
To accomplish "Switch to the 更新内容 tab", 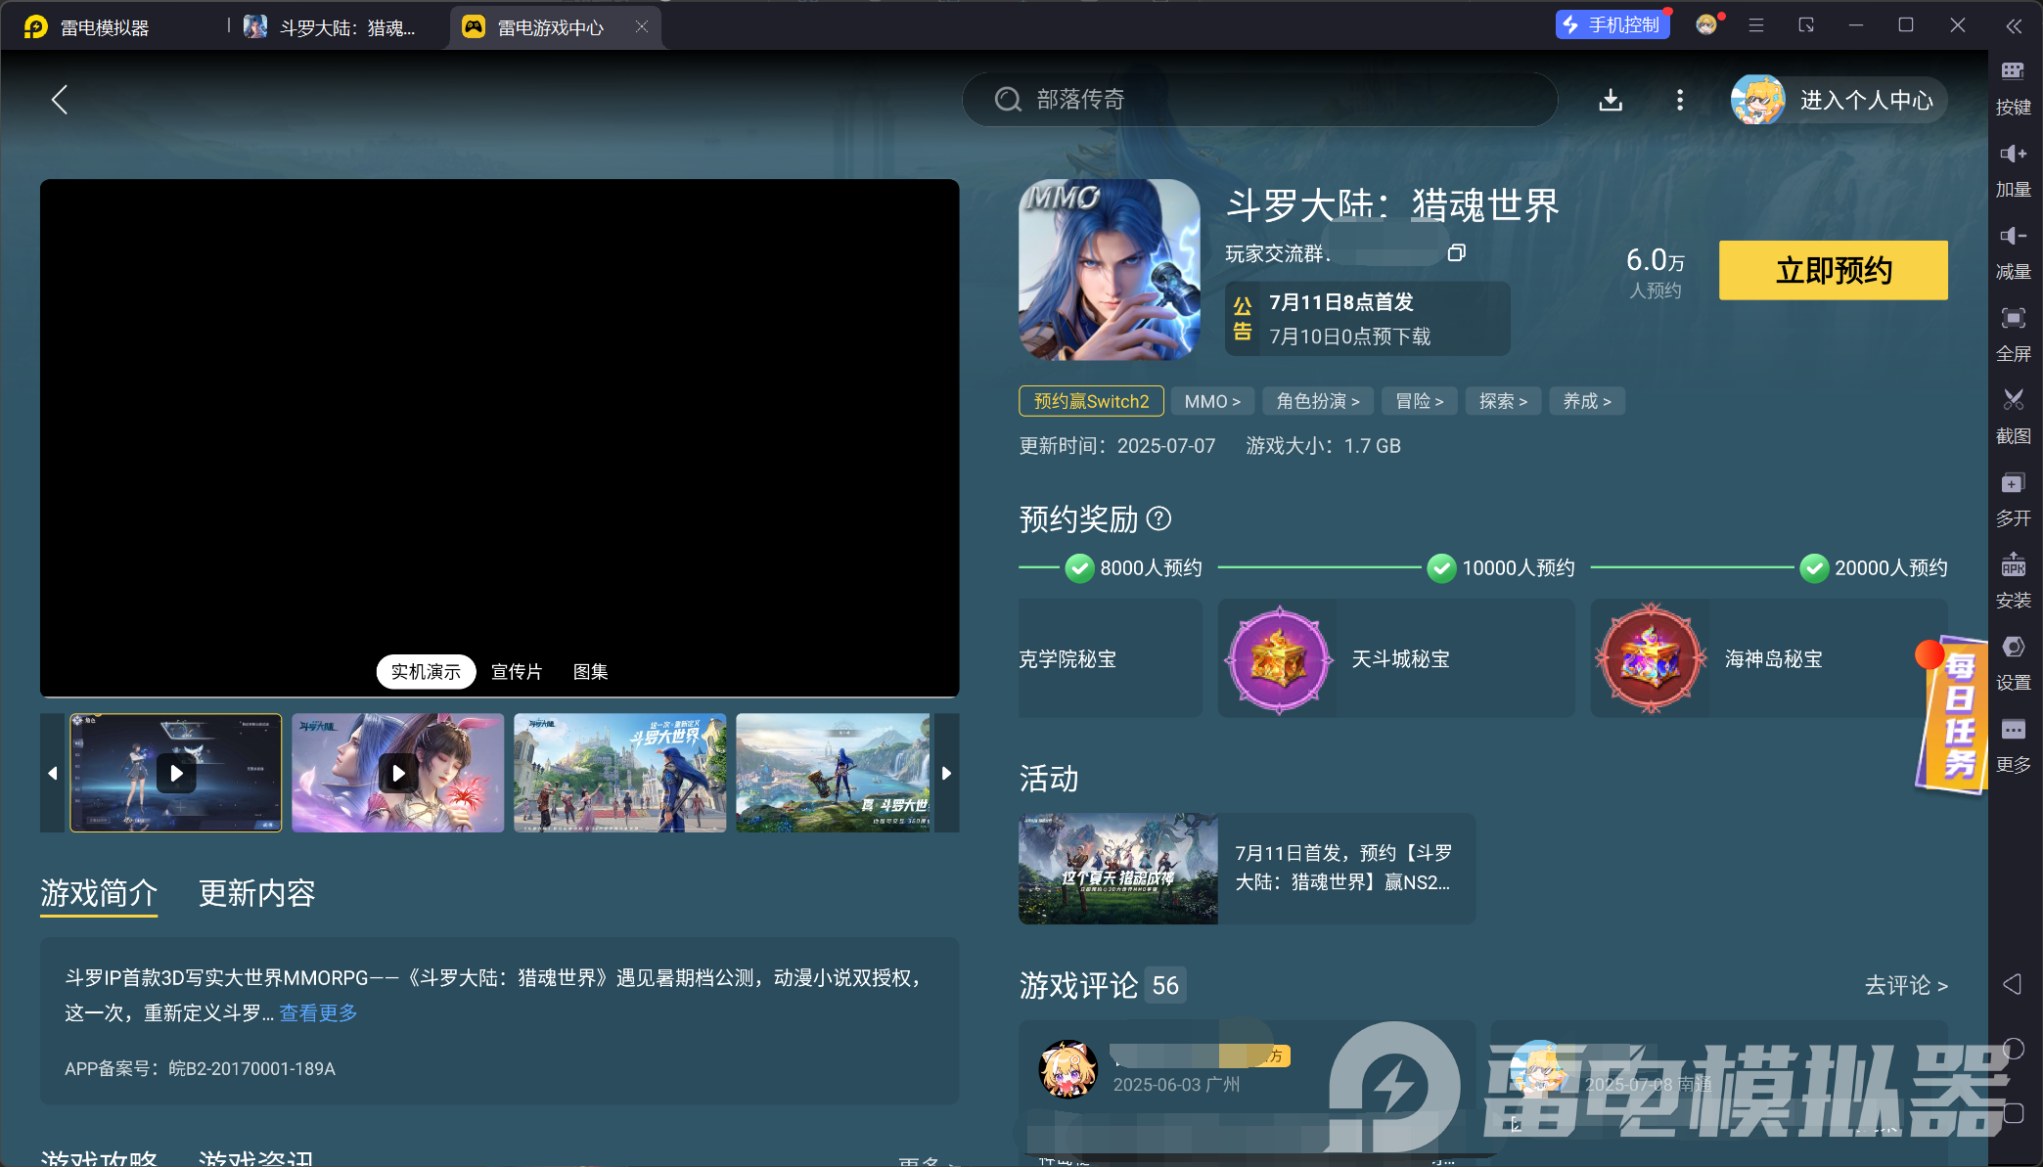I will (x=256, y=893).
